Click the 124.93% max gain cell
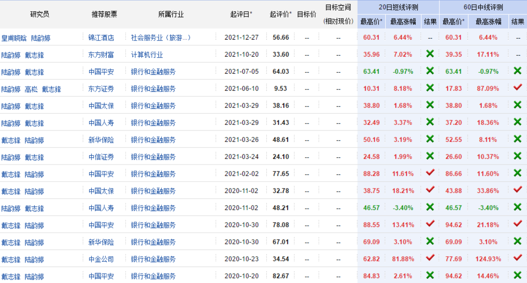The width and height of the screenshot is (527, 283). tap(488, 259)
